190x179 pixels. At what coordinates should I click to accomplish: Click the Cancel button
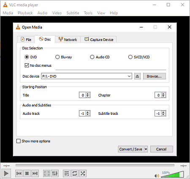pyautogui.click(x=161, y=149)
